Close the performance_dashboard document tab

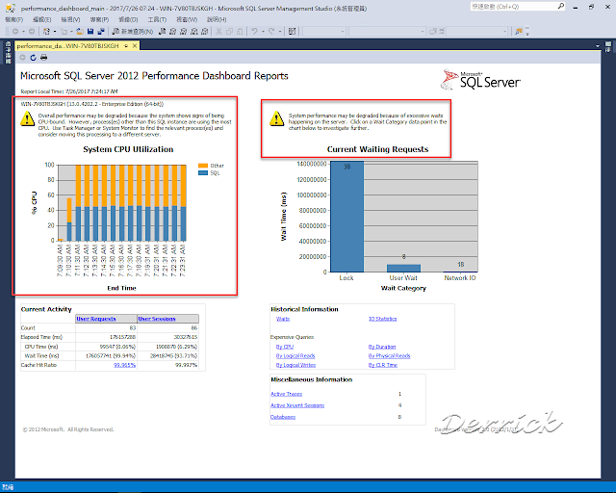pos(135,46)
